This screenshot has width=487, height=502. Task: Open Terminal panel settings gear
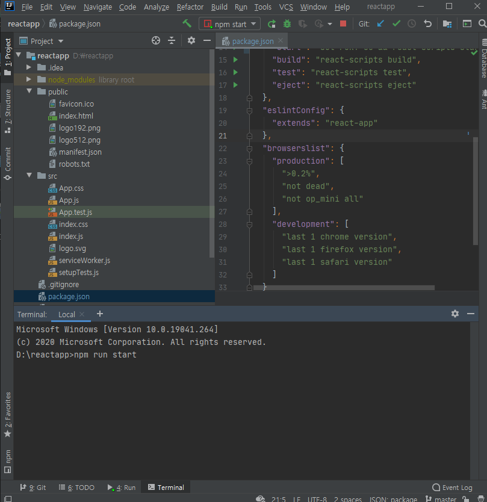coord(455,314)
